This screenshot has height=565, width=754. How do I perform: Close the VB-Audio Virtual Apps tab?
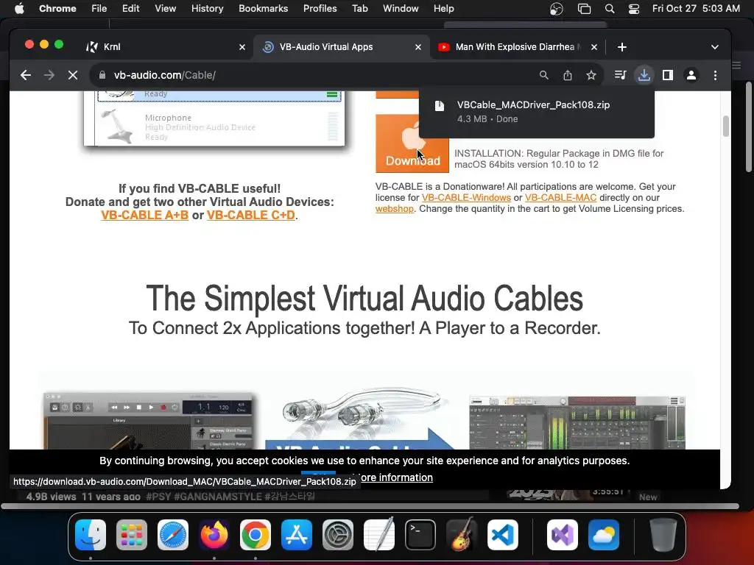(x=418, y=47)
